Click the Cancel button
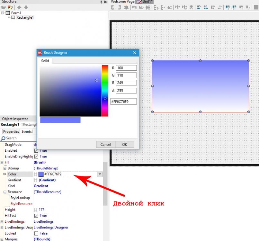This screenshot has height=241, width=259. click(105, 145)
